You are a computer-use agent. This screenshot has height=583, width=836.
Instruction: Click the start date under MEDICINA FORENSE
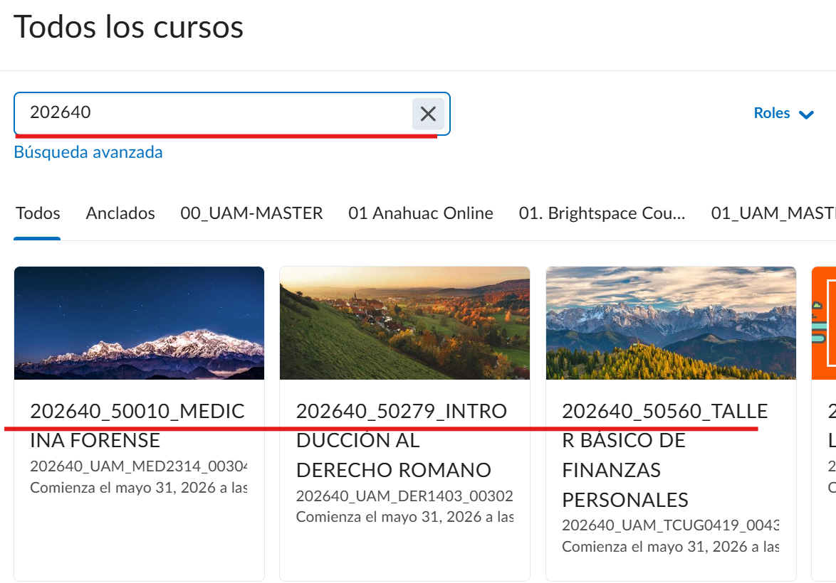point(139,488)
